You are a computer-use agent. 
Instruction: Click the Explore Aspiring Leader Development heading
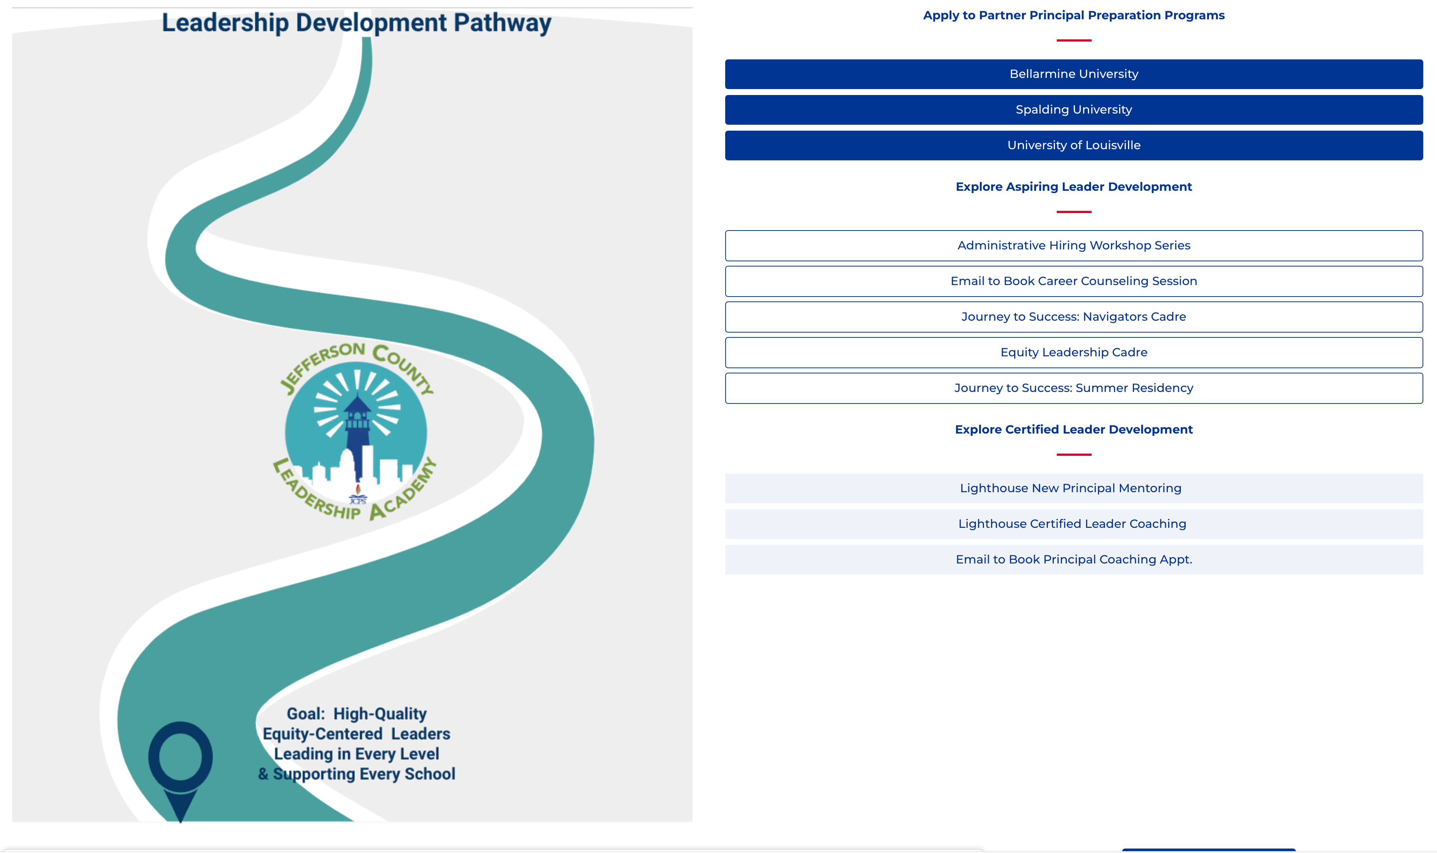coord(1073,187)
